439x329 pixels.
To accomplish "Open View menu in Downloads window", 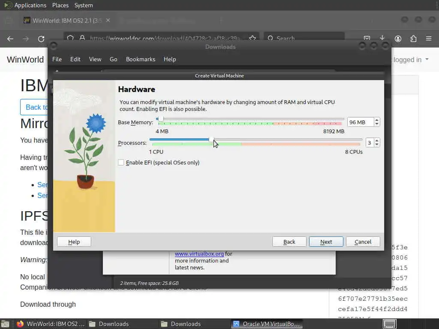I will tap(95, 59).
